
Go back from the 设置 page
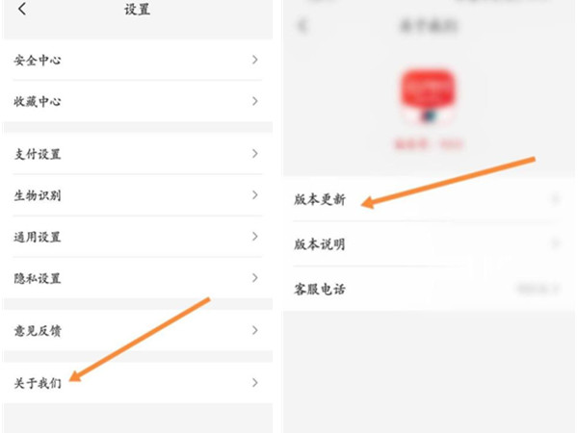(x=22, y=9)
